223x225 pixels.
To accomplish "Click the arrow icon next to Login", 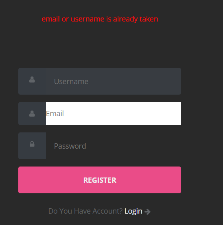I will (148, 212).
